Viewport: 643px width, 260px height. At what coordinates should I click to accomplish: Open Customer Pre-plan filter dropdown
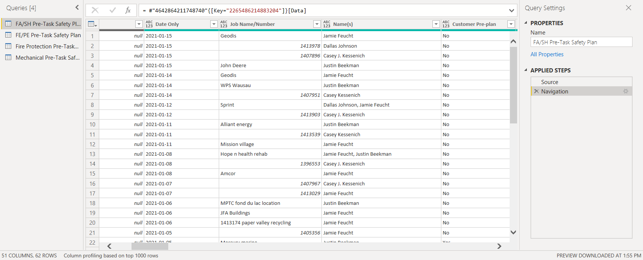(x=511, y=24)
